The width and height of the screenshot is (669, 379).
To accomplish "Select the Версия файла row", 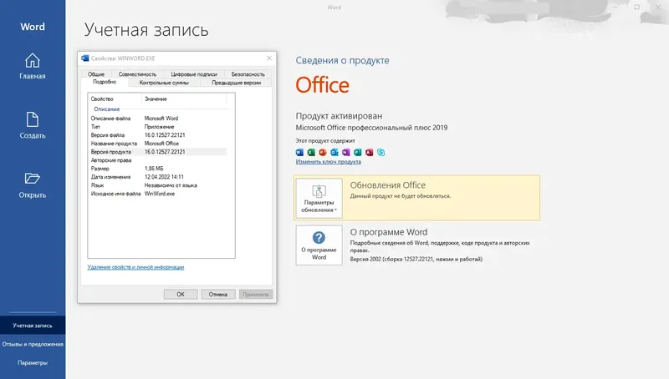I will click(158, 135).
